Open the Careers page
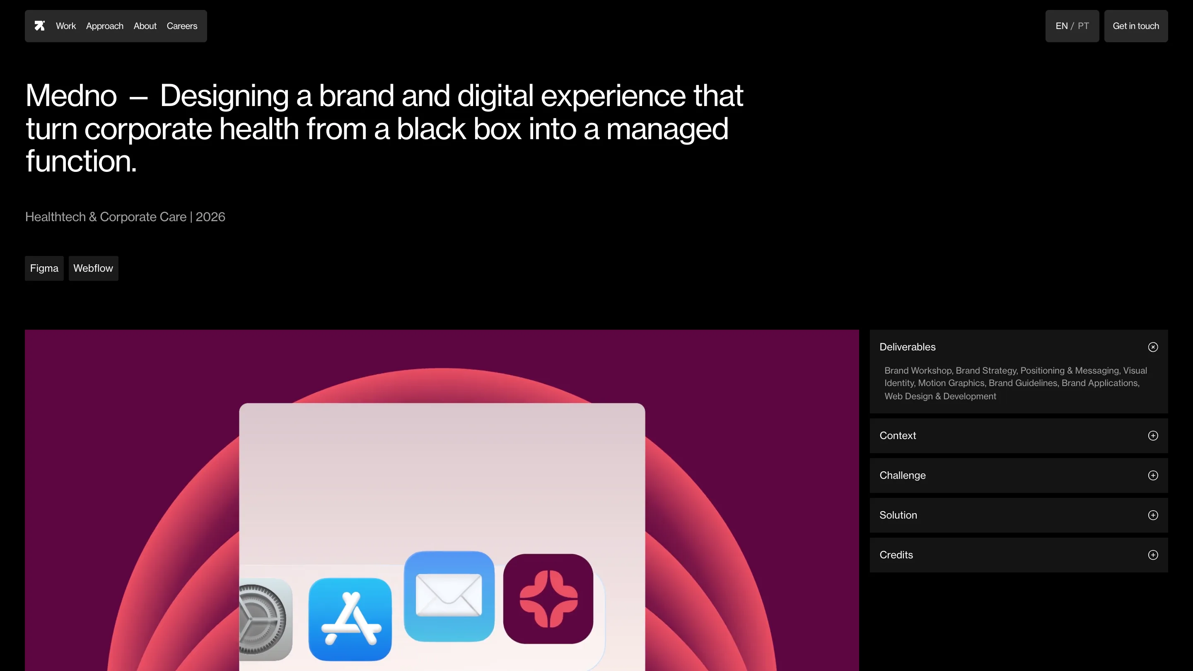The width and height of the screenshot is (1193, 671). [182, 26]
